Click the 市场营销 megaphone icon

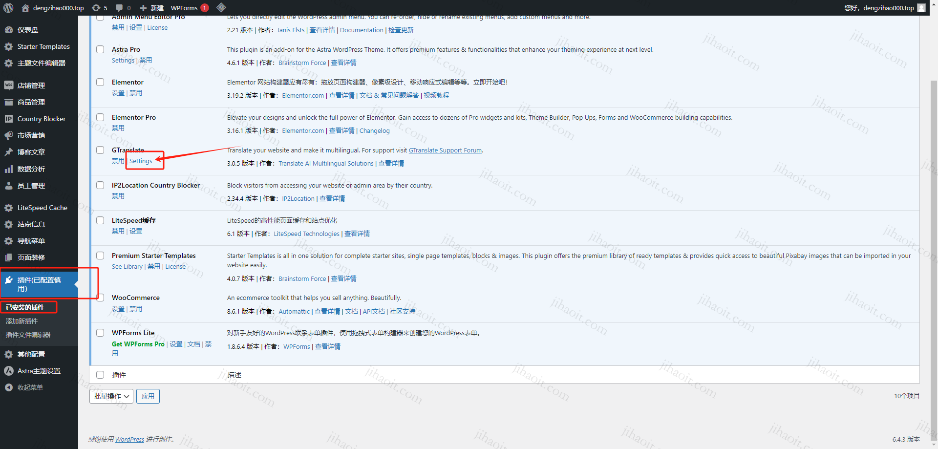tap(9, 135)
